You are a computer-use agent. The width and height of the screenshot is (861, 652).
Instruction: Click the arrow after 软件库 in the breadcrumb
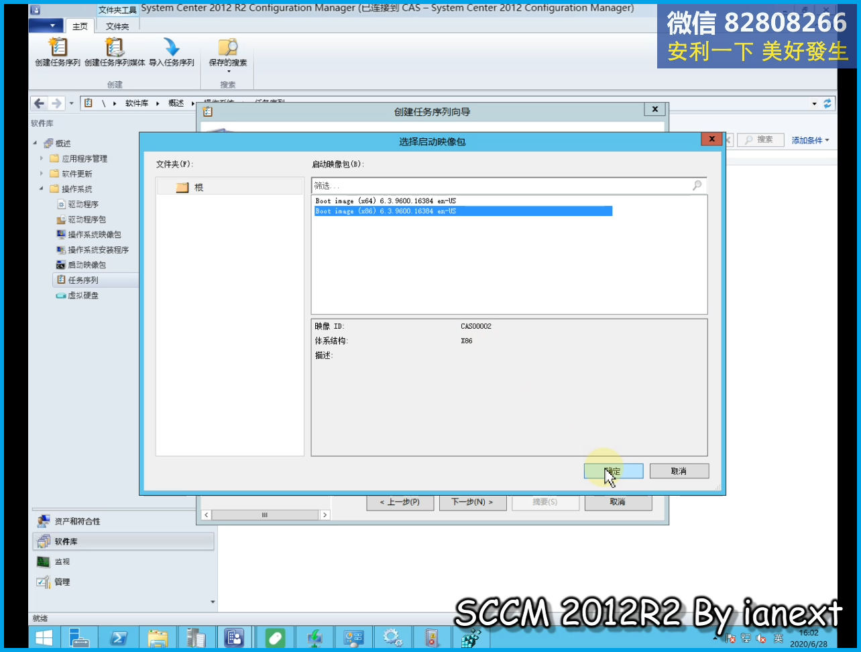click(158, 103)
